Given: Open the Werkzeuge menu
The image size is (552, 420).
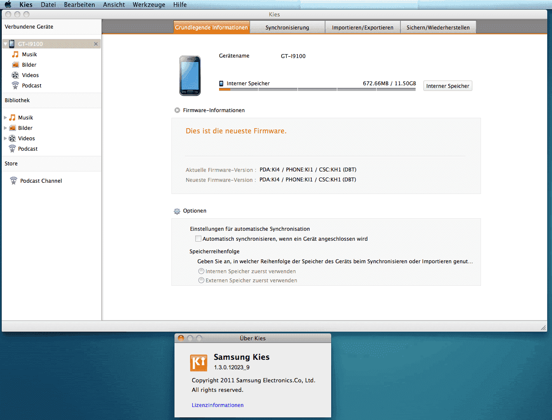Looking at the screenshot, I should pos(149,5).
